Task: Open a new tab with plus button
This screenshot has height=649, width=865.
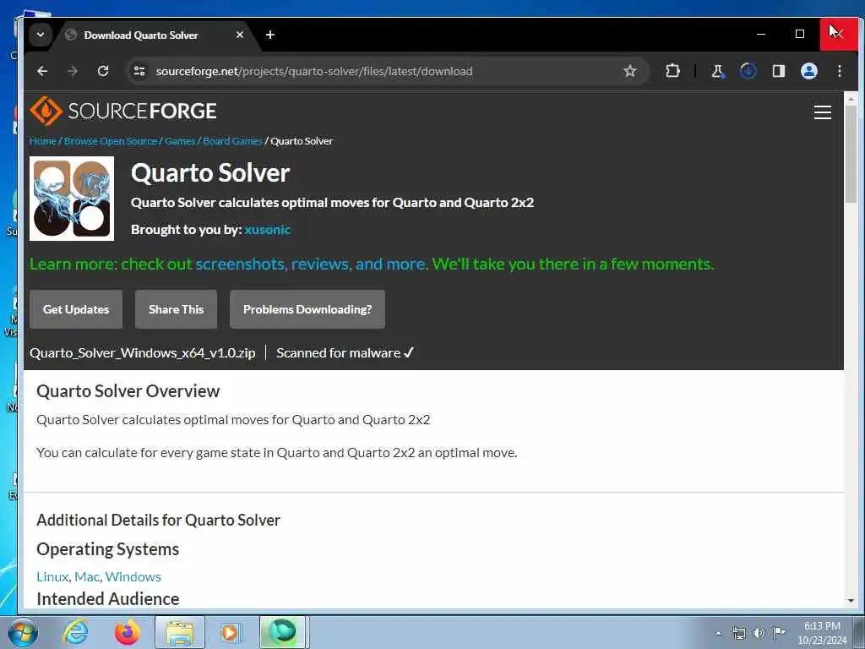Action: pos(269,35)
